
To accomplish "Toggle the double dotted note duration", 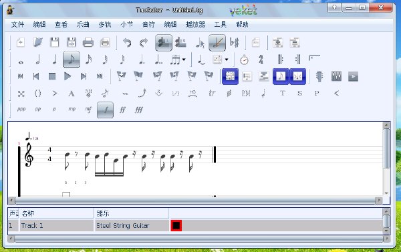I will (158, 59).
